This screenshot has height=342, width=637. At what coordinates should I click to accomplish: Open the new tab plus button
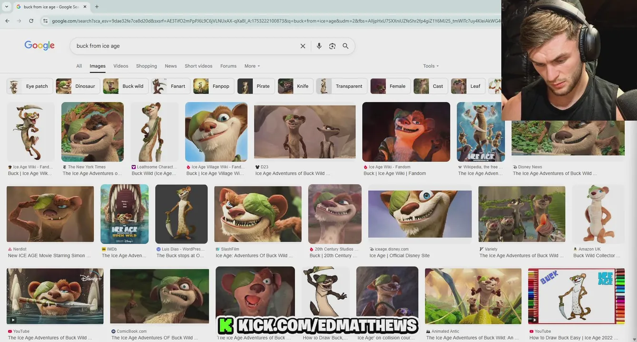point(97,7)
